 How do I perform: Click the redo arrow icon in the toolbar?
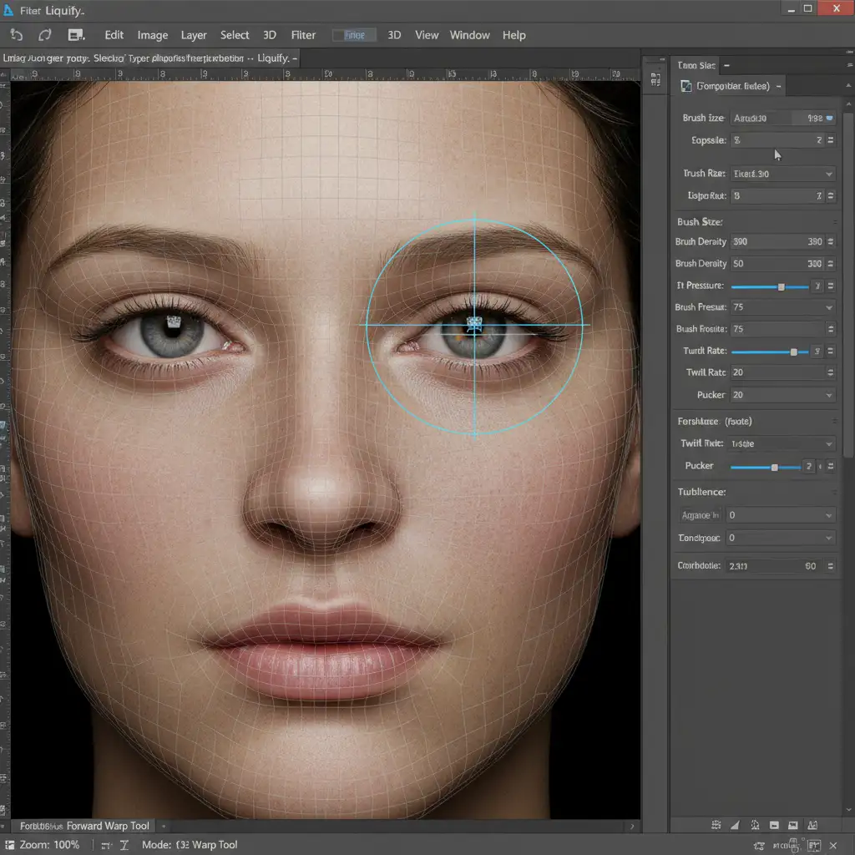[45, 35]
